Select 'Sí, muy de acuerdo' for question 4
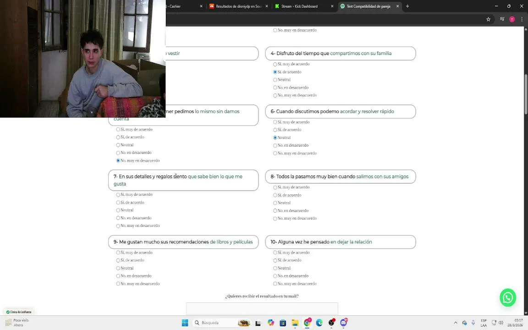 click(x=275, y=64)
